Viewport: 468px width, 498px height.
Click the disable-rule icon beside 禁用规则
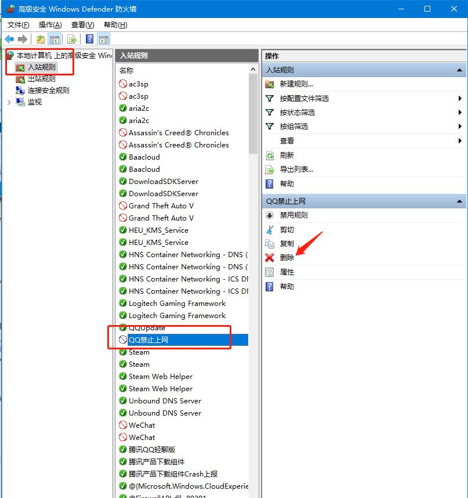pos(270,215)
